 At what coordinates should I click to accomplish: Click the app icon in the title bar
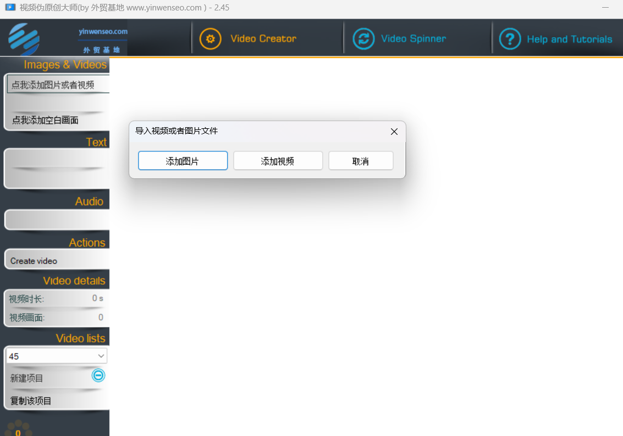click(10, 8)
